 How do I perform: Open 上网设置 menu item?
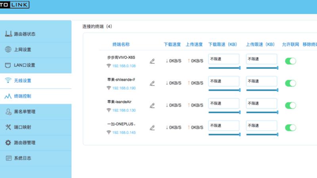click(x=36, y=50)
